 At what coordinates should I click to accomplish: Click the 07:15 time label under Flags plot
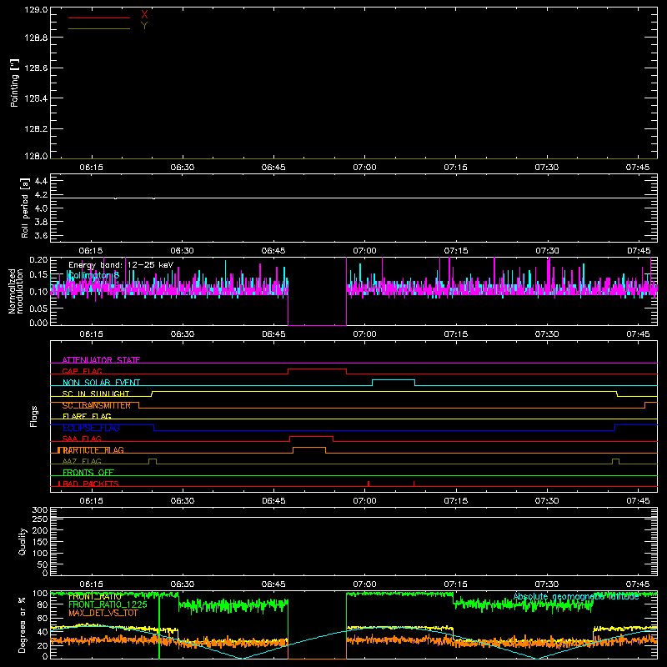pos(455,501)
